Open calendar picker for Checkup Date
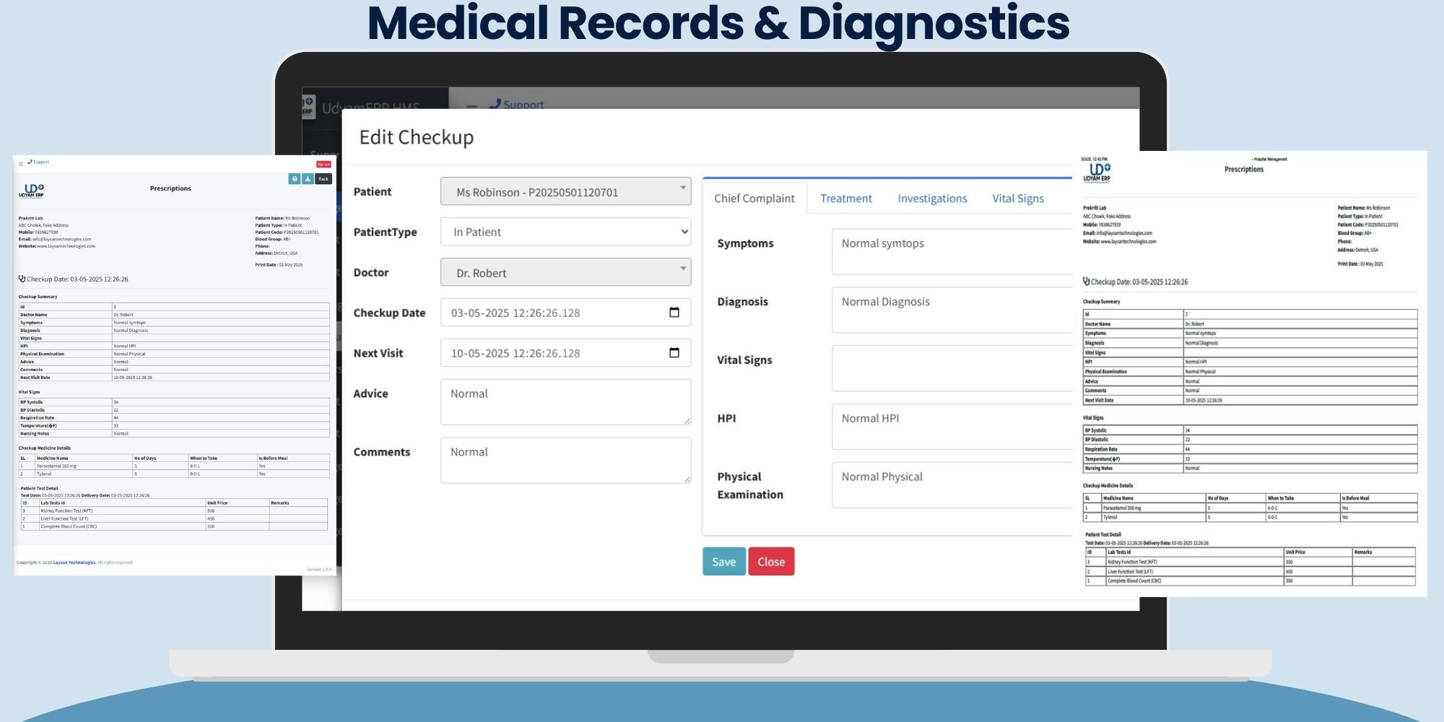This screenshot has width=1444, height=722. click(x=674, y=313)
